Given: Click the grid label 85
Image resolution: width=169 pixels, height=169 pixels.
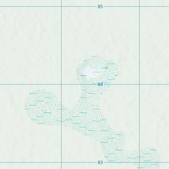Looking at the screenshot, I should tap(100, 6).
